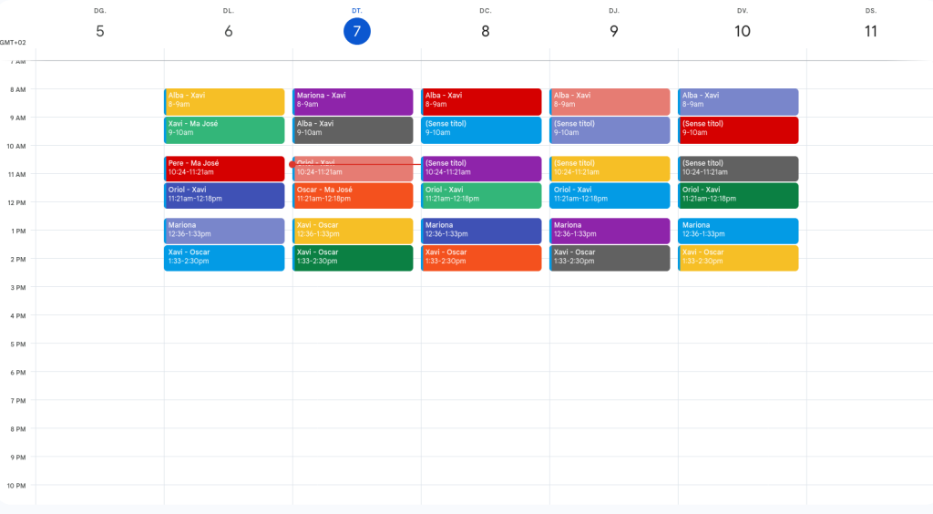
Task: Select Wednesday's orange Xavi - Oscar event
Action: pos(481,258)
